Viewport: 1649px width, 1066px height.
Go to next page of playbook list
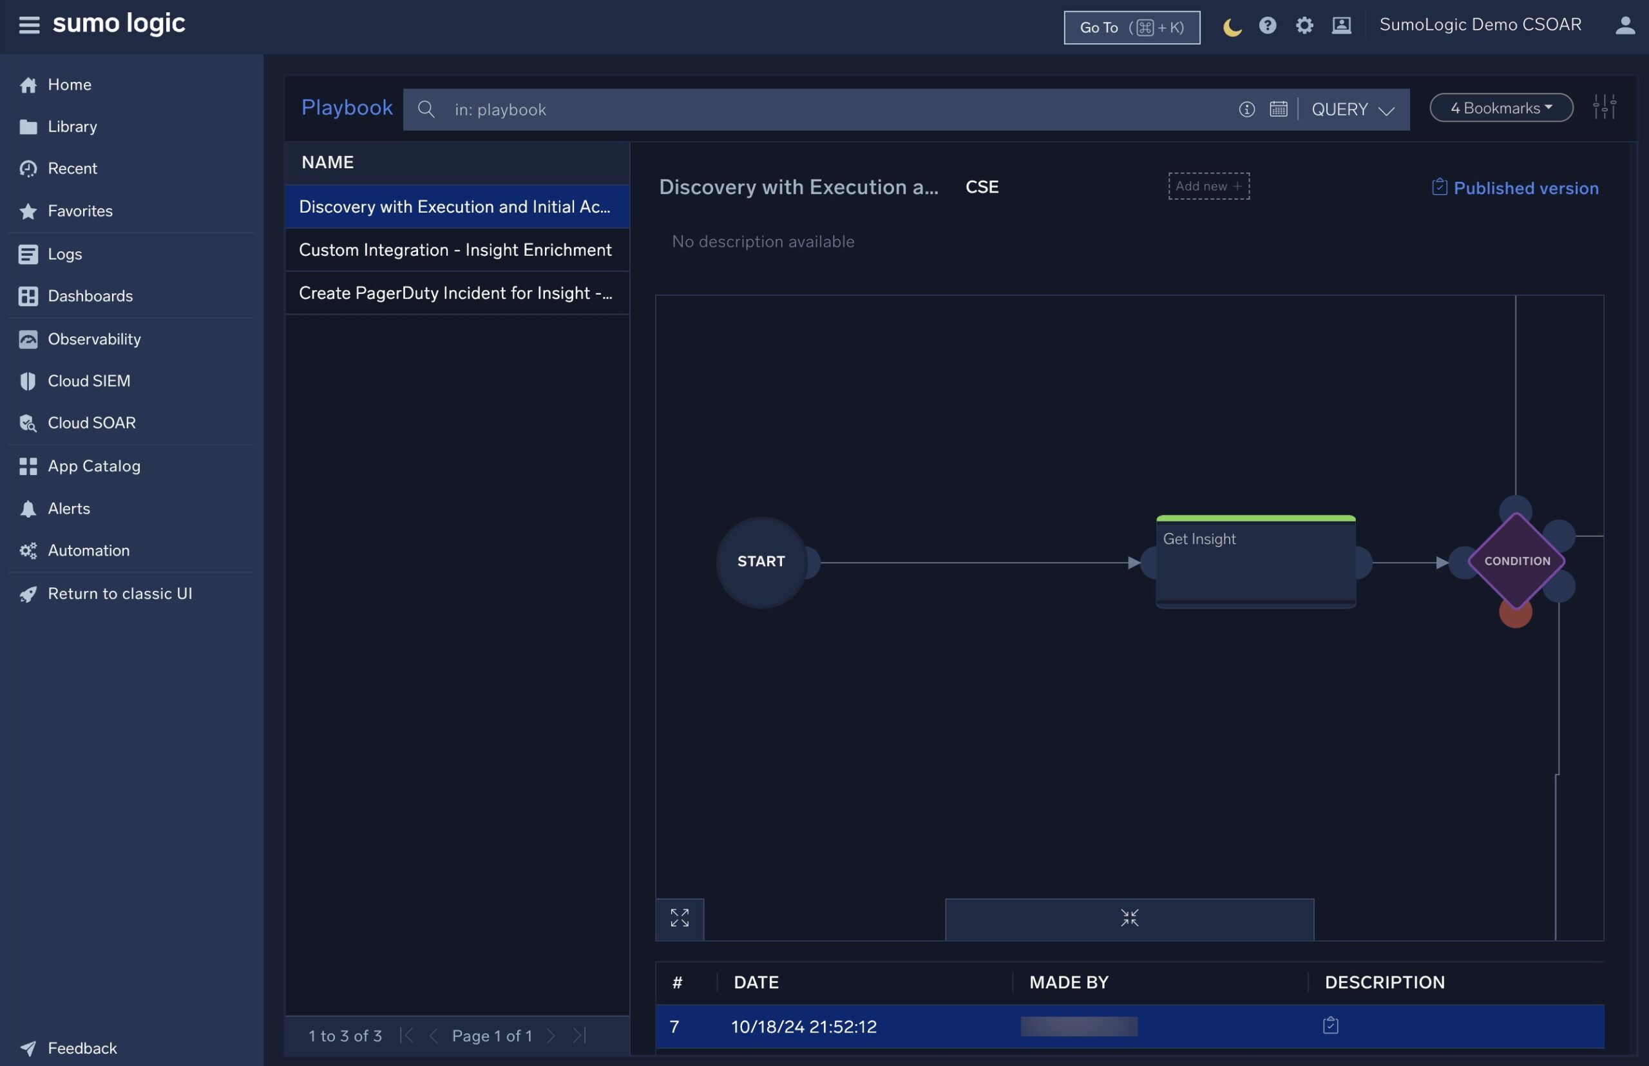[551, 1036]
